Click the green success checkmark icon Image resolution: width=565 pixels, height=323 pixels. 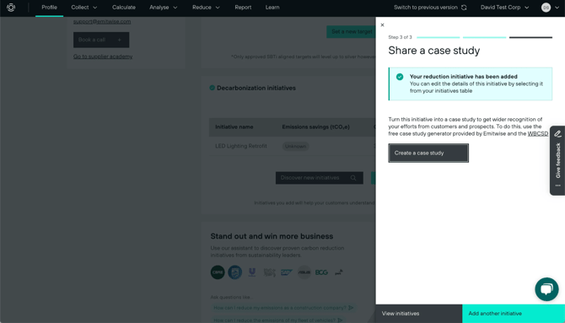click(x=400, y=77)
